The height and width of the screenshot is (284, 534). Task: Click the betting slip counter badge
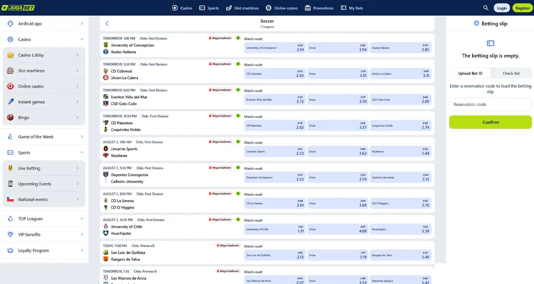(476, 24)
